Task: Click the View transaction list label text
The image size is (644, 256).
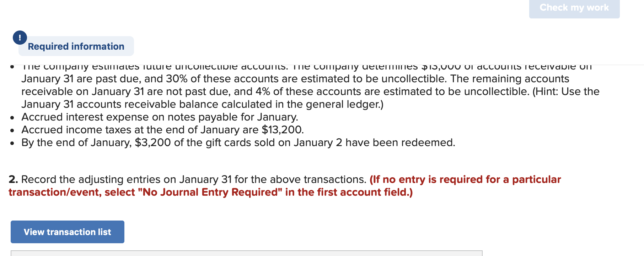Action: [67, 232]
